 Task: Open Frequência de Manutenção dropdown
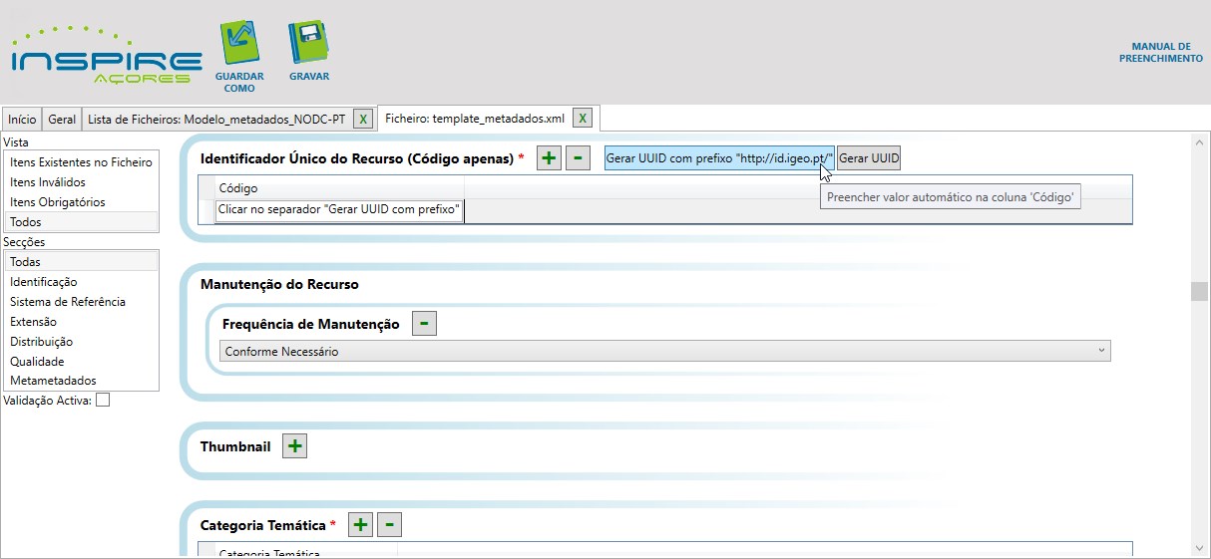[1101, 351]
